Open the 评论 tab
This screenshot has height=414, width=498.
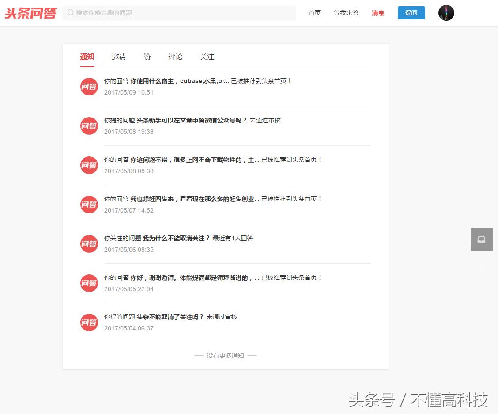click(175, 57)
